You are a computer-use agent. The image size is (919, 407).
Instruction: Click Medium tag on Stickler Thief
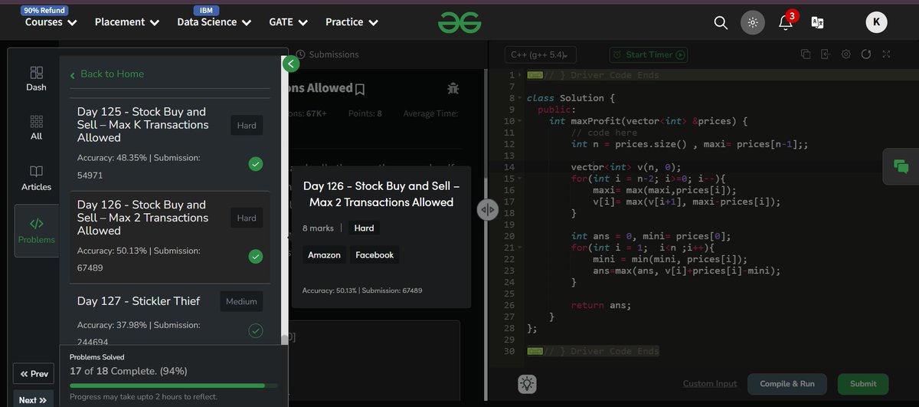[241, 301]
